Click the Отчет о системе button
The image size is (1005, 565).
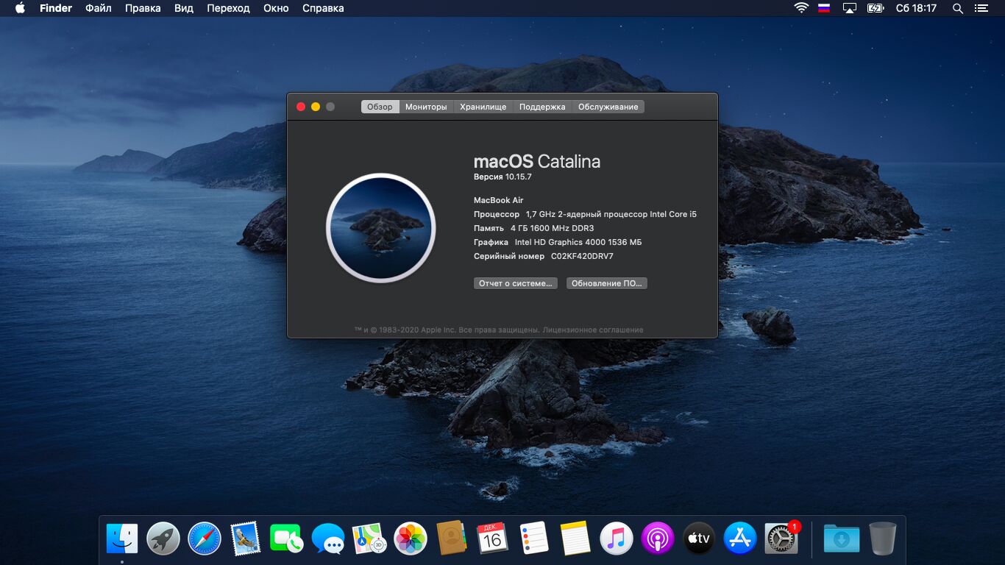515,283
